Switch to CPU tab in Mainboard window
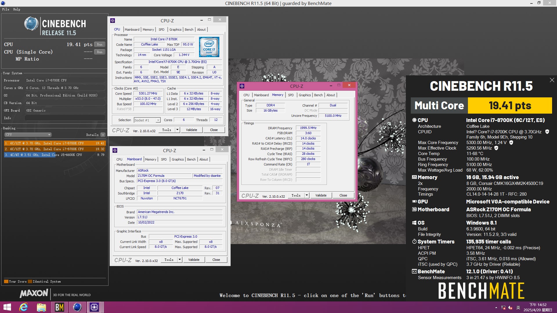 [x=119, y=159]
